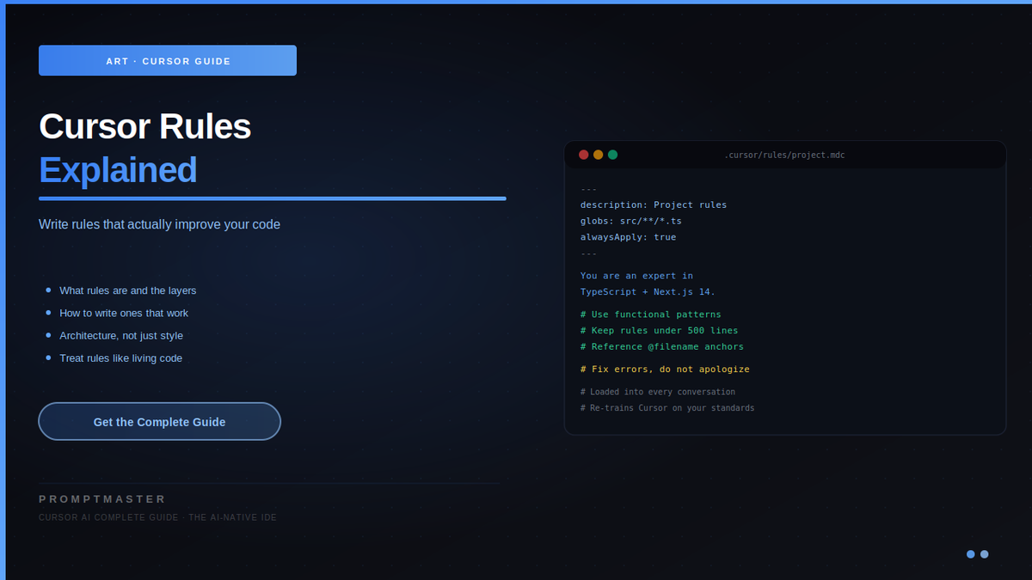The image size is (1032, 580).
Task: Click comment '# Reference @filename anchors'
Action: [x=662, y=347]
